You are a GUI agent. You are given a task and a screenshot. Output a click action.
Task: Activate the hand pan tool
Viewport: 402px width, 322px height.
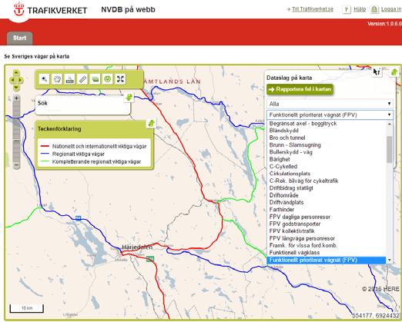(x=57, y=79)
